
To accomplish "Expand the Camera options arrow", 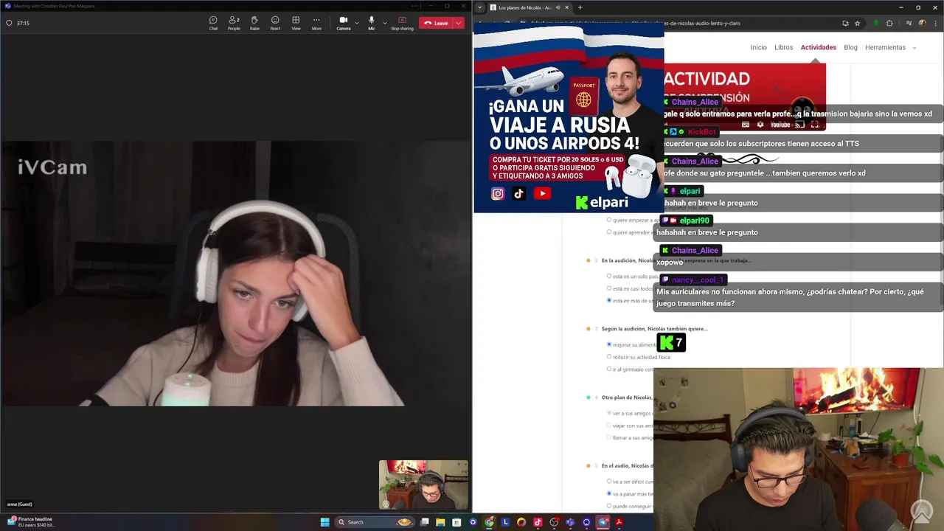I will click(357, 23).
